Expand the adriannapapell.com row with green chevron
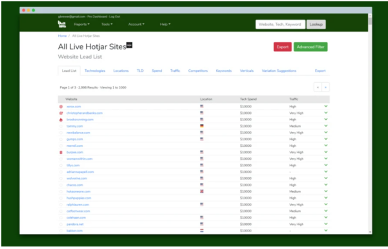 point(326,171)
